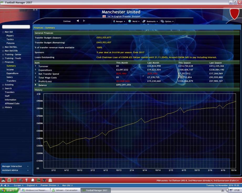Image resolution: width=242 pixels, height=193 pixels.
Task: Open the Fixtures page
Action: [10, 43]
